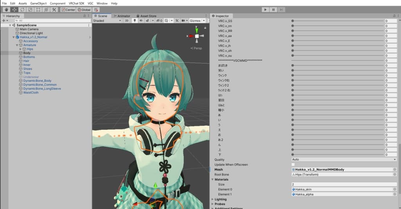The image size is (401, 209).
Task: Select the Rect transform tool
Action: tap(38, 9)
